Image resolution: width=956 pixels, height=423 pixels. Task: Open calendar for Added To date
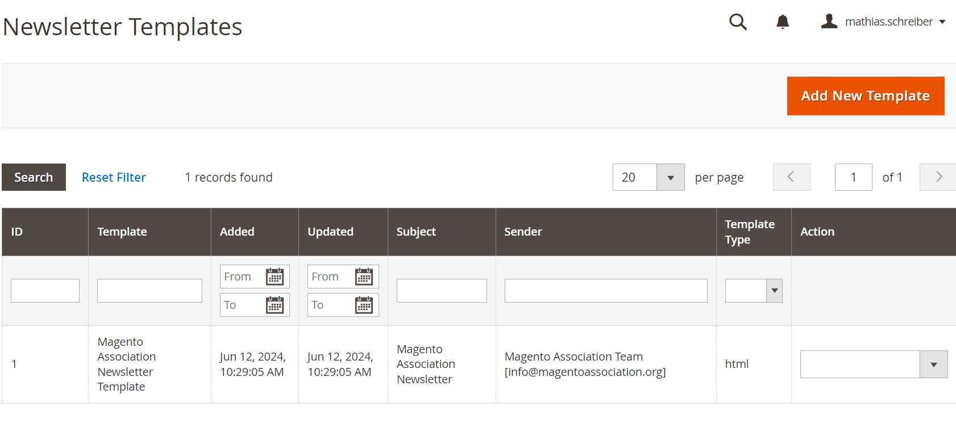[275, 305]
